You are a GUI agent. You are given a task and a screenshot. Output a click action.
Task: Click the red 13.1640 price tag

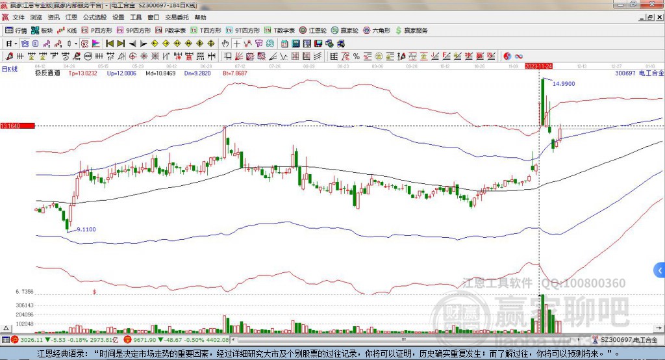[18, 125]
